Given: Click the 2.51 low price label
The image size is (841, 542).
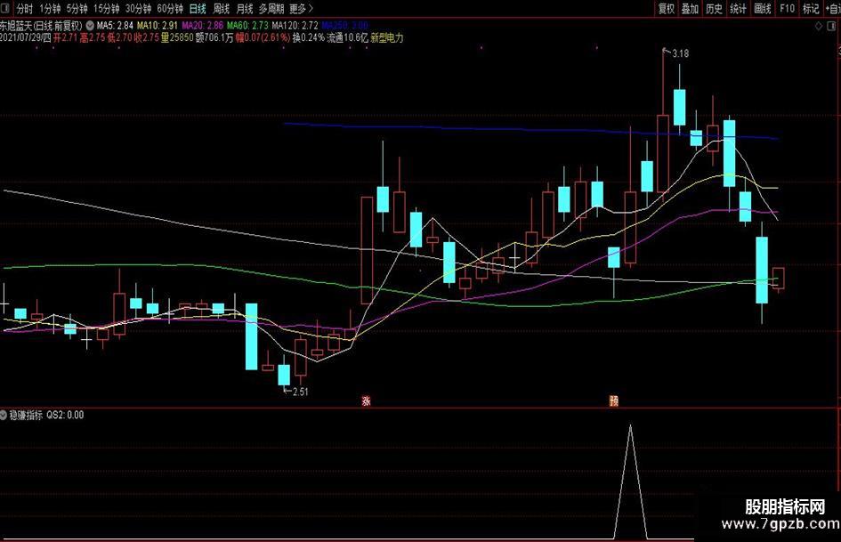Looking at the screenshot, I should 301,392.
